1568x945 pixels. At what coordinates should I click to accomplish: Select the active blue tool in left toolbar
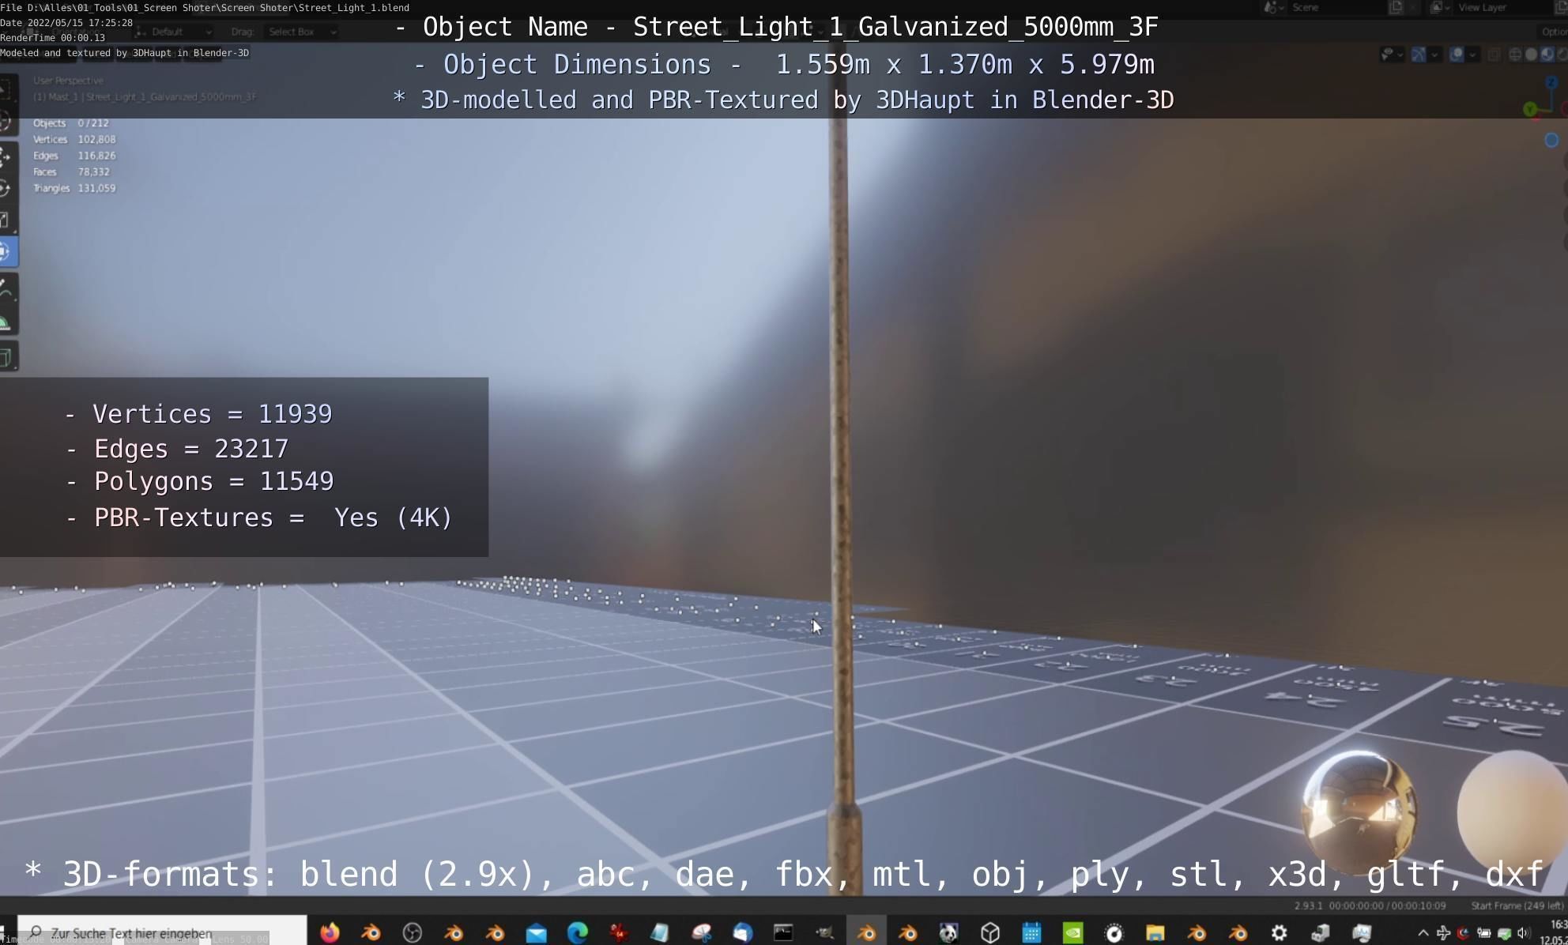coord(6,252)
